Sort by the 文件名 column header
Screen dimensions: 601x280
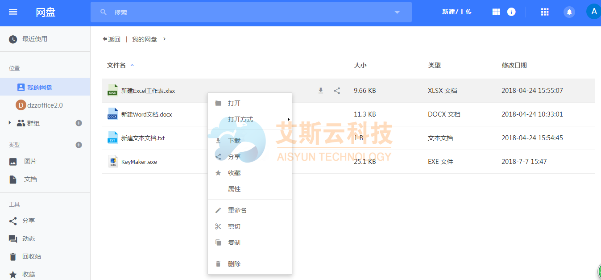(116, 65)
